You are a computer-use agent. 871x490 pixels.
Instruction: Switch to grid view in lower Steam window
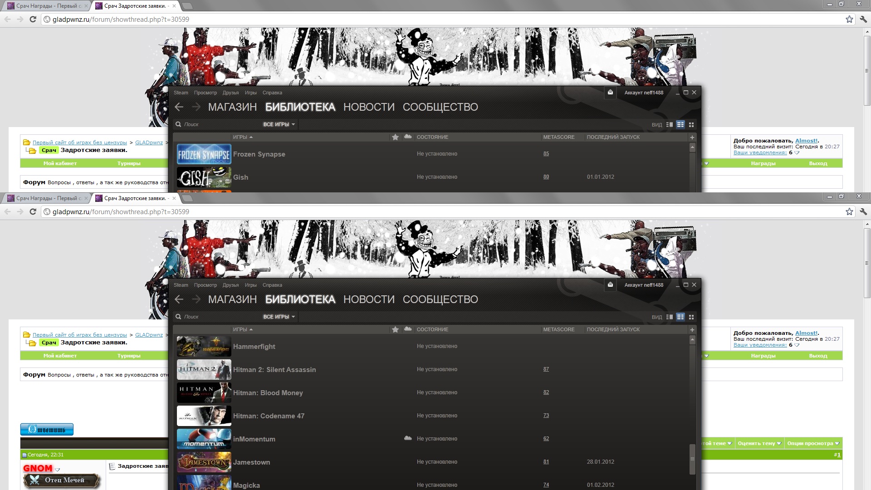click(691, 317)
